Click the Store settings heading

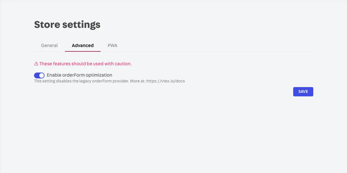coord(67,25)
